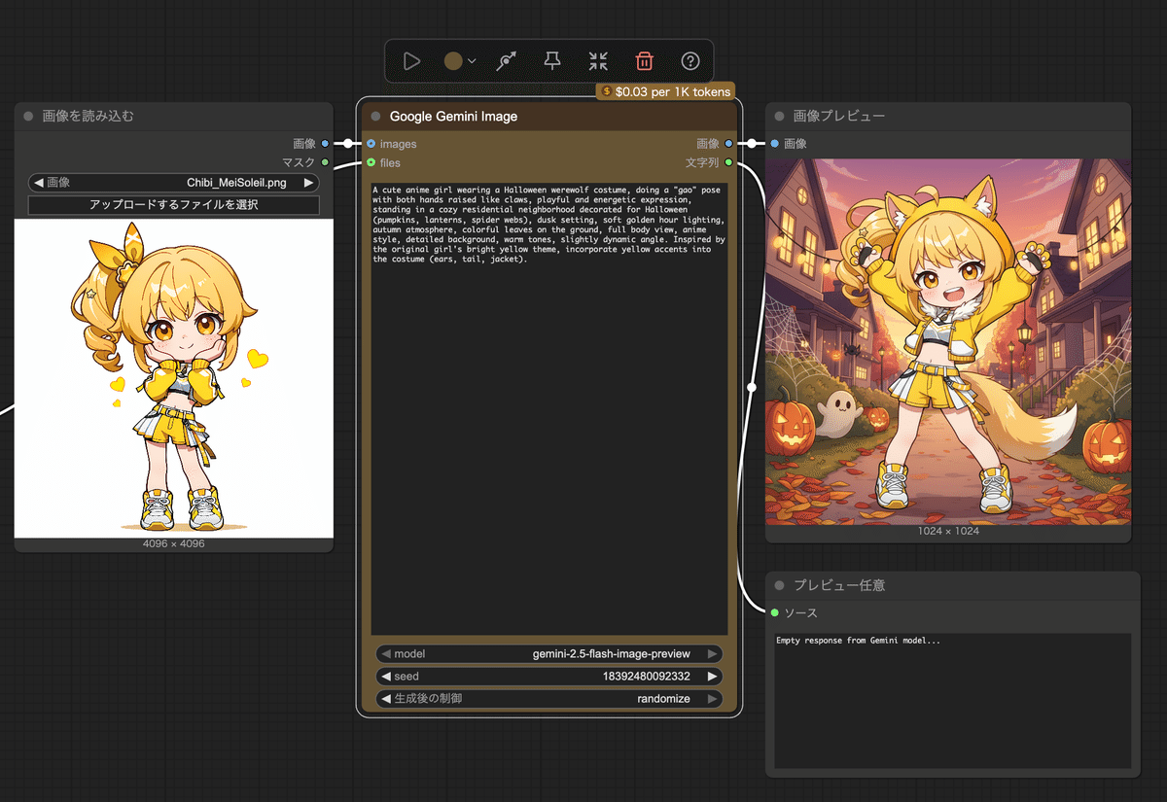The height and width of the screenshot is (802, 1167).
Task: Run the selected node with play icon
Action: point(411,61)
